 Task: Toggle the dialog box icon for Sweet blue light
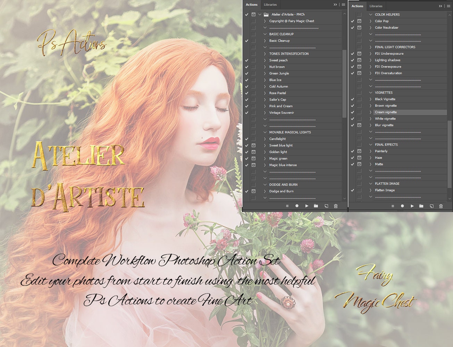pyautogui.click(x=253, y=145)
